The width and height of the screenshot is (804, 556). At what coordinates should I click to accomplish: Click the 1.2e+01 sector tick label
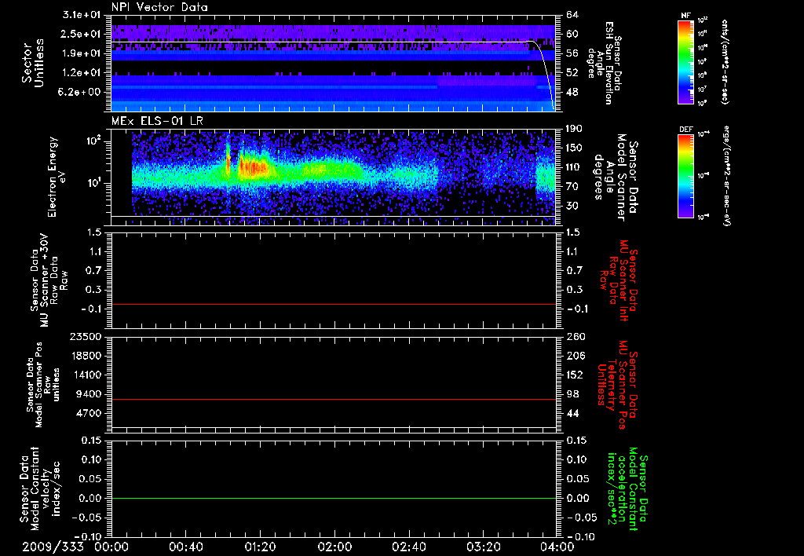click(82, 73)
